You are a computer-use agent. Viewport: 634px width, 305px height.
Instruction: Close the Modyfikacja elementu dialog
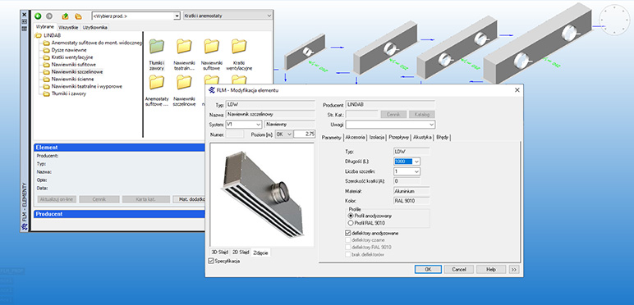[x=517, y=90]
